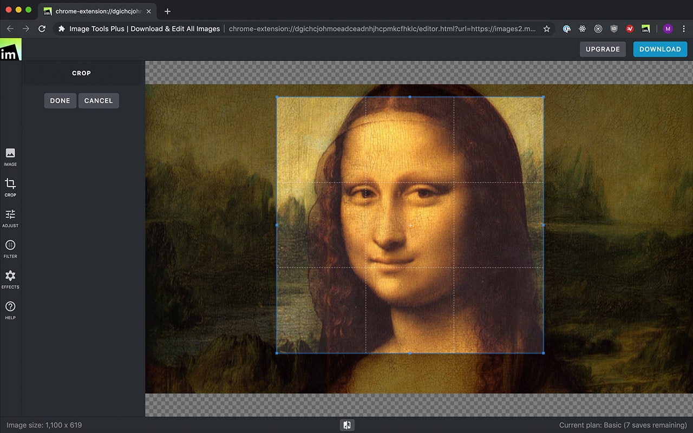This screenshot has width=693, height=433.
Task: Click the CROP panel heading
Action: coord(82,73)
